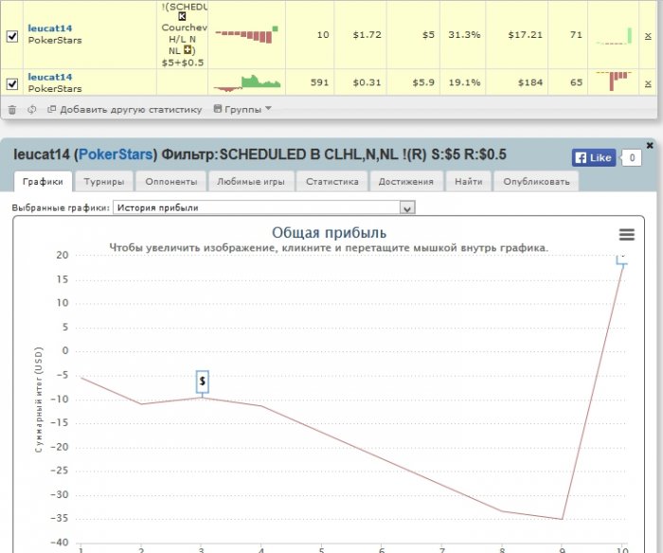Click the red sparkline of the 10-games row

(x=246, y=35)
